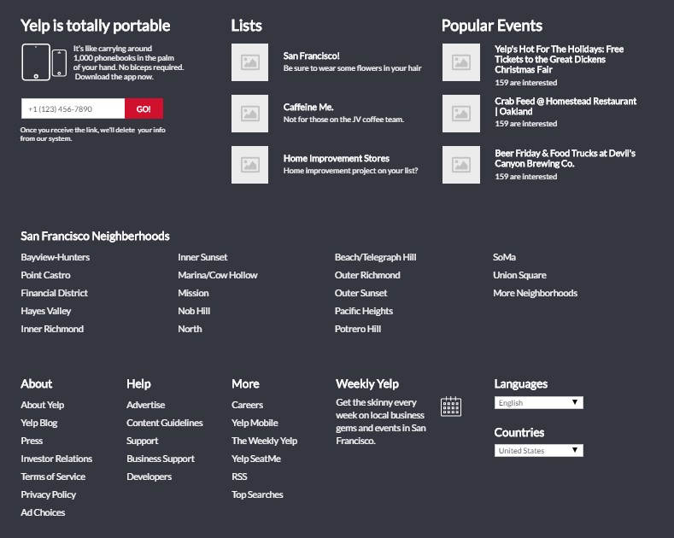Go to North neighborhood link

[190, 329]
